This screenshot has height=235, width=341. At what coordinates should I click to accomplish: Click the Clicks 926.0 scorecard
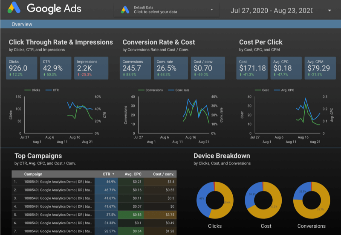point(22,68)
